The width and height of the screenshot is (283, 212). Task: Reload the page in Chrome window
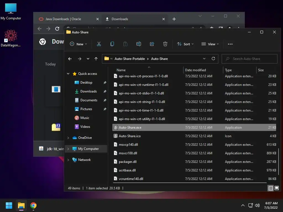[57, 29]
